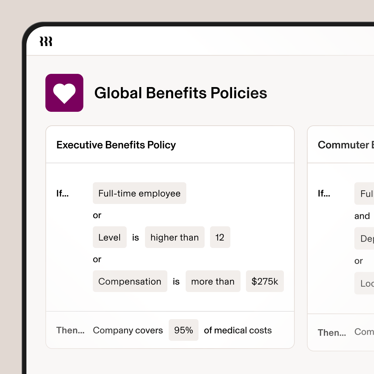Edit the $275k compensation value

(x=265, y=281)
